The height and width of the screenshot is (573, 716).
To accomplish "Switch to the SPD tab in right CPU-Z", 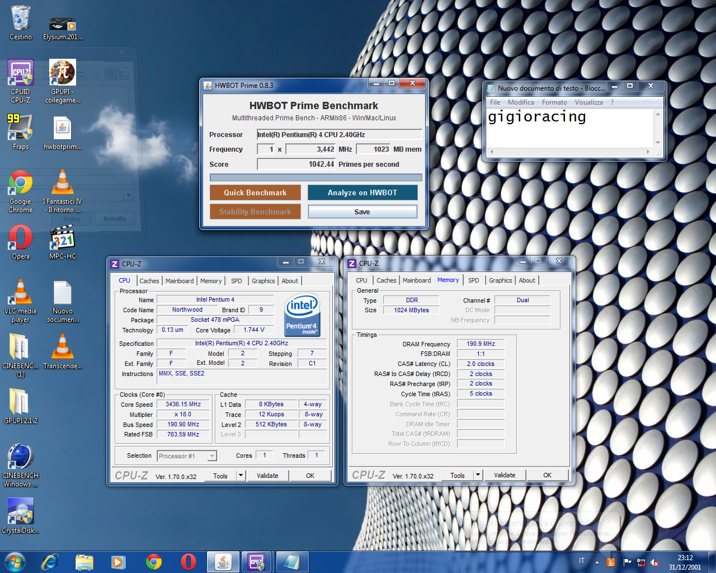I will point(474,280).
